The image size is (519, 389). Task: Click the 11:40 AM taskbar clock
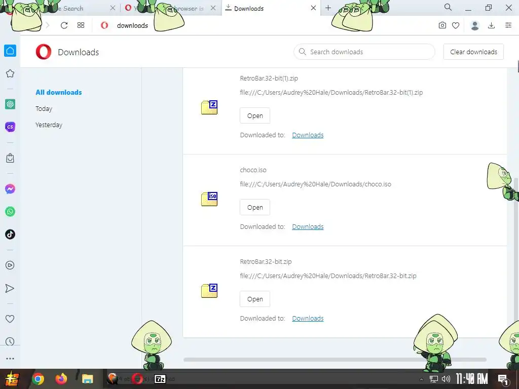(471, 379)
